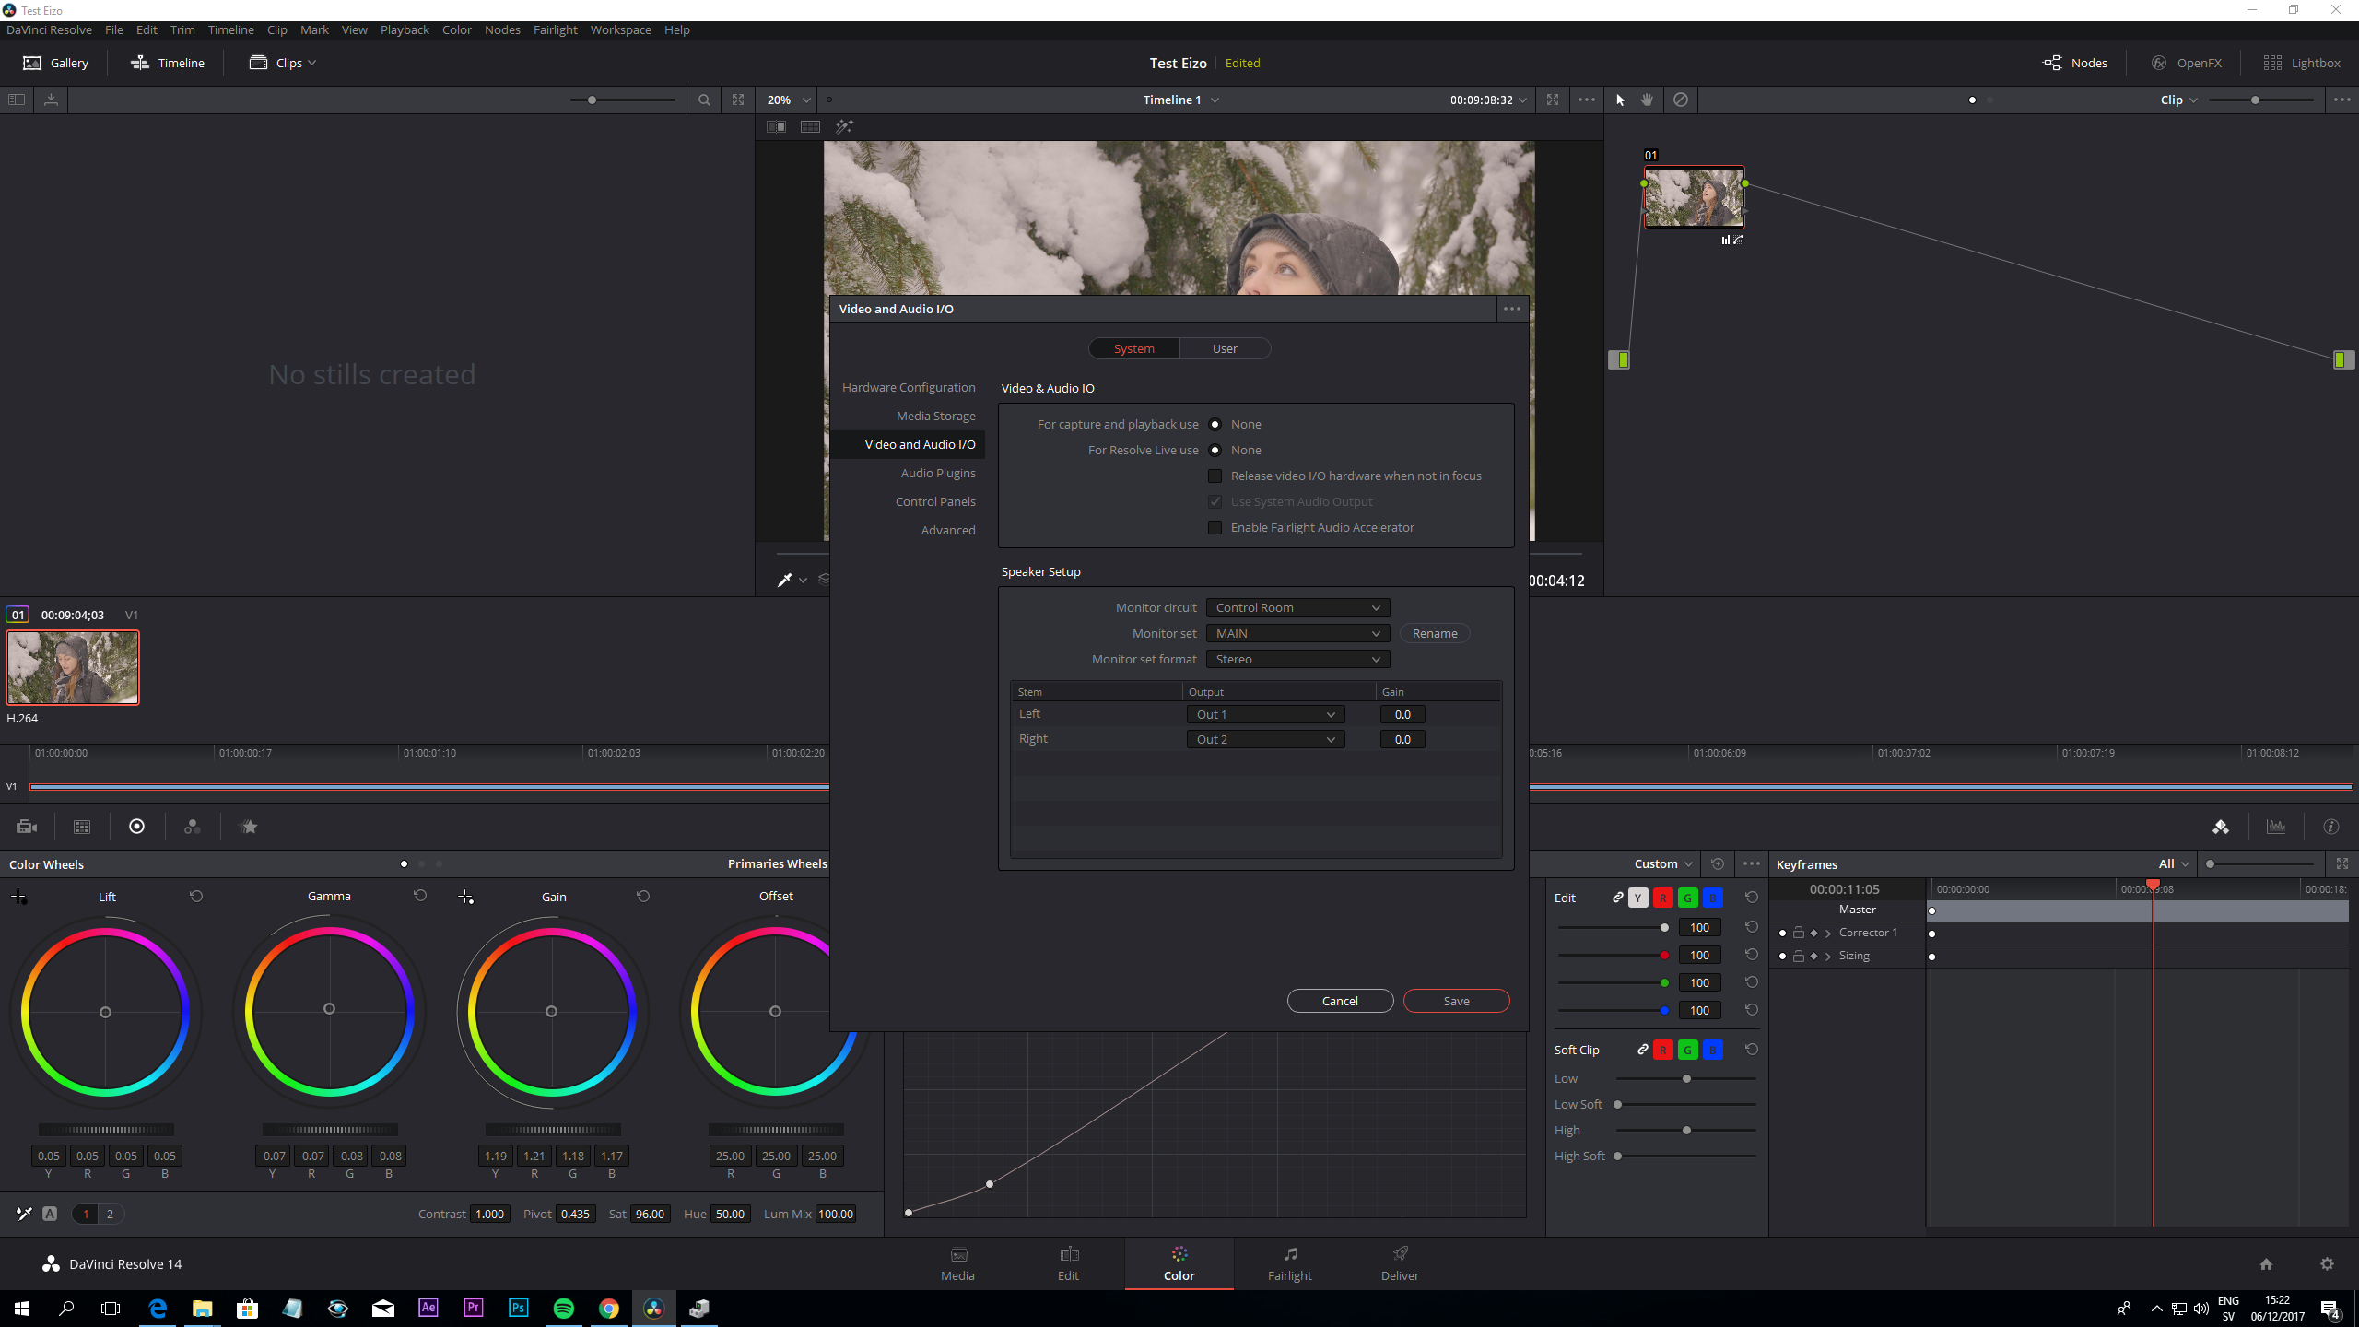Open the Audio Plugins preferences section
Screen dimensions: 2359x1327
938,473
